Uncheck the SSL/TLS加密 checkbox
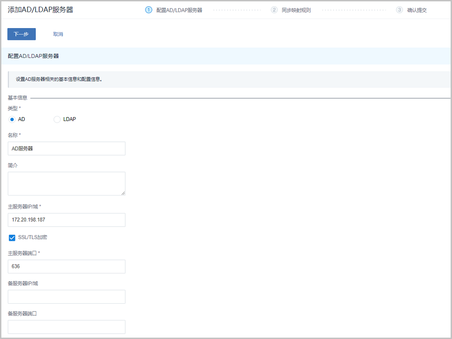The image size is (452, 339). (12, 238)
